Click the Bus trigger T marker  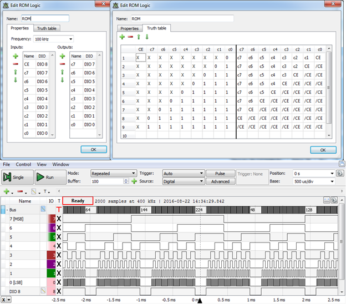coord(59,210)
